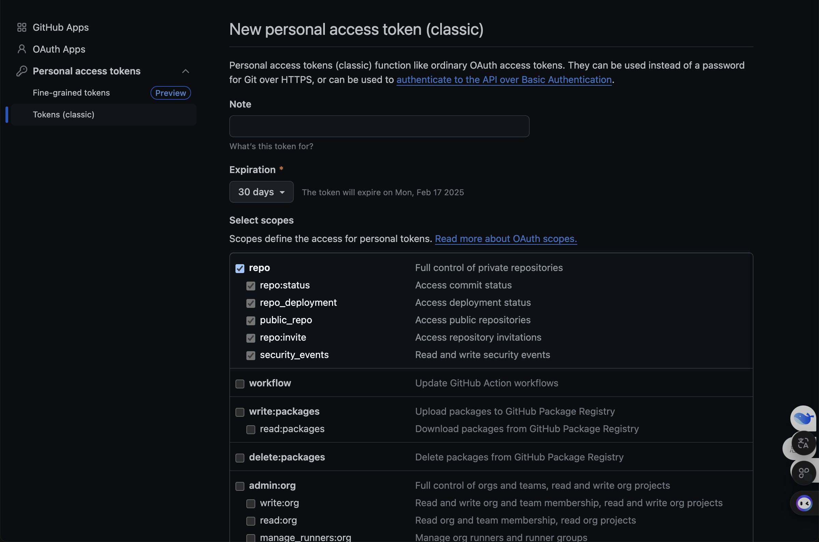This screenshot has width=819, height=542.
Task: Open the 30 days expiration dropdown
Action: 261,192
